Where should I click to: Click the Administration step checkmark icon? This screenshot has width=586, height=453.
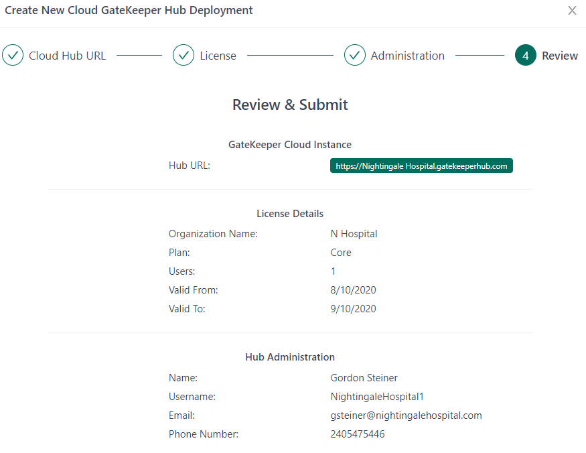click(x=355, y=56)
